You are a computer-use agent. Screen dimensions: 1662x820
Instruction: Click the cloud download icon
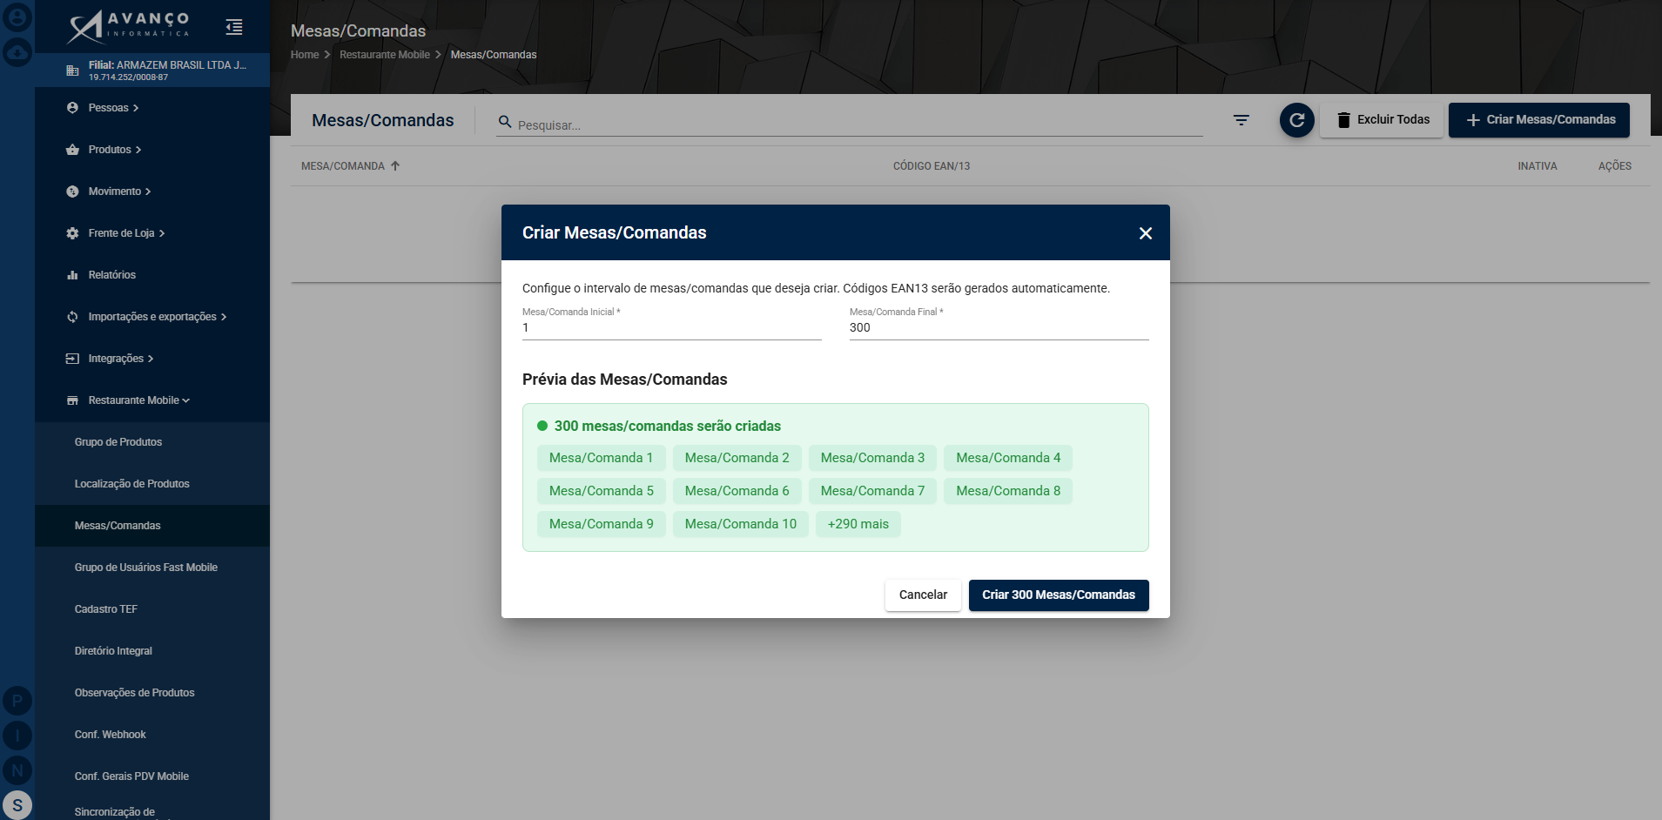tap(17, 53)
